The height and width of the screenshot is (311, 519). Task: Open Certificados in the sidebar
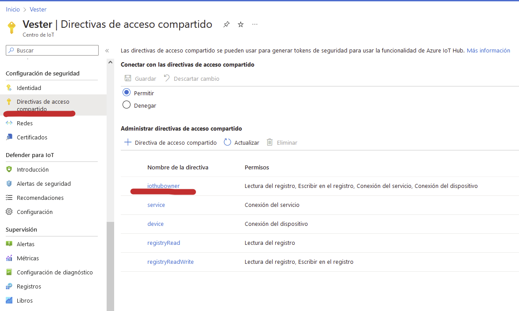tap(32, 137)
